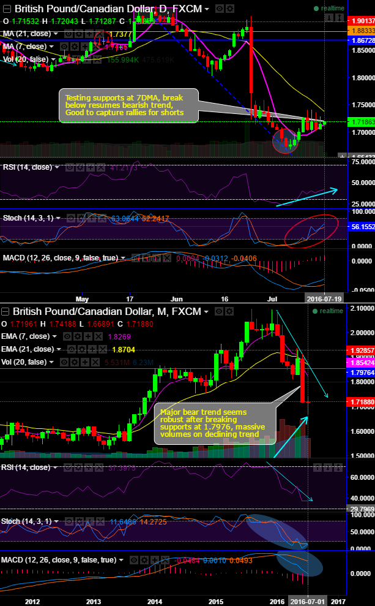Remove daily RSI (14, close) with X icon
Viewport: 375px width, 606px height.
click(100, 167)
